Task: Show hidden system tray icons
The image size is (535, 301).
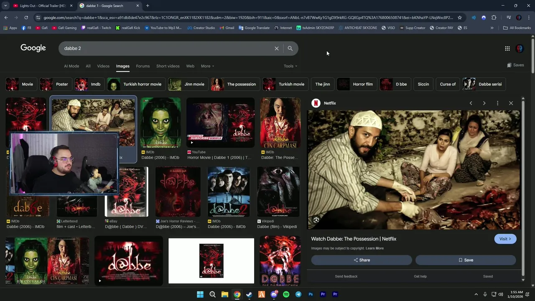Action: pyautogui.click(x=476, y=294)
